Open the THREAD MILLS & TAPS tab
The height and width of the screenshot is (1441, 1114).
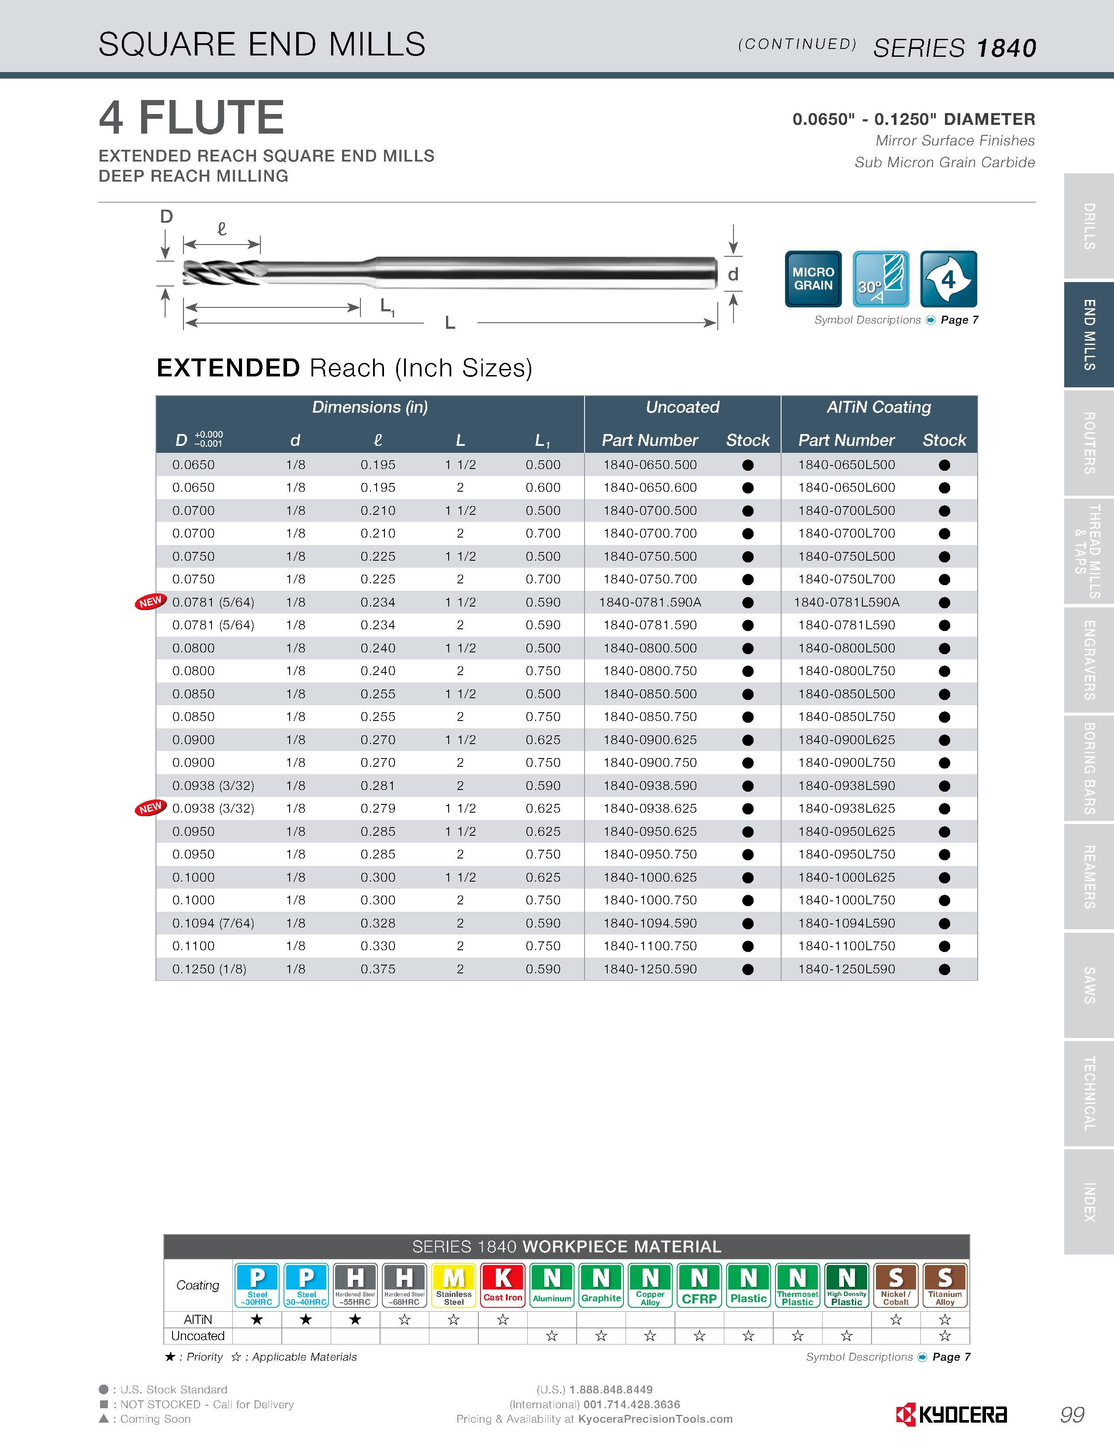pyautogui.click(x=1089, y=551)
